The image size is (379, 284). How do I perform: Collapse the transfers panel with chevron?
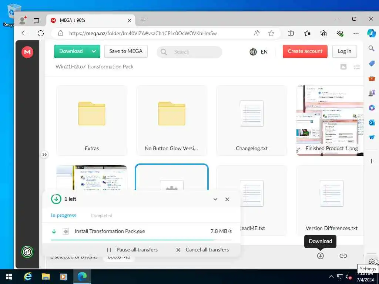[x=215, y=199]
